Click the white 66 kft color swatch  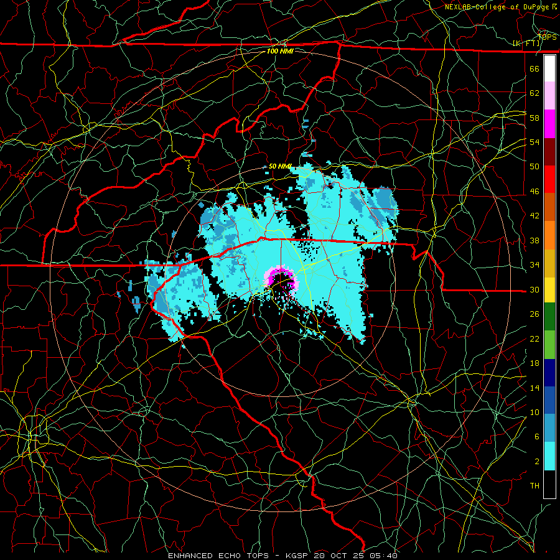point(549,68)
